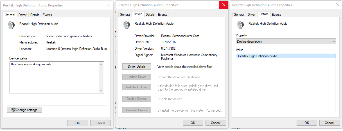Close the right Details properties window
The width and height of the screenshot is (343, 131).
pos(337,5)
